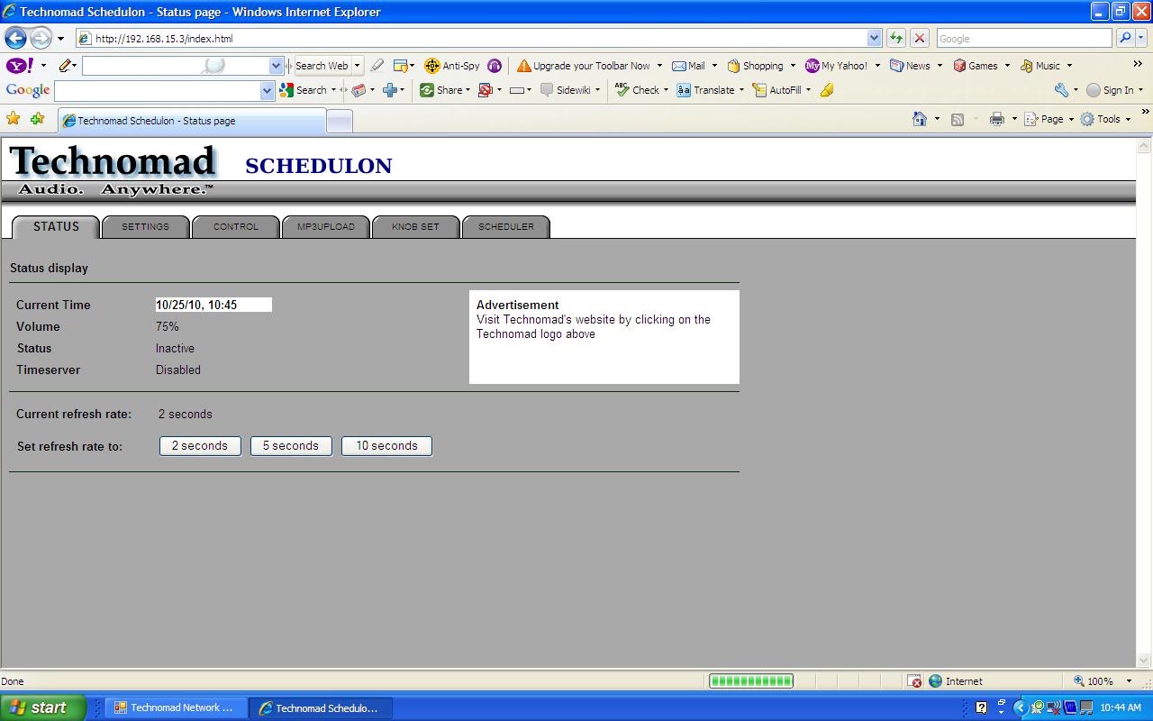Set refresh rate to 5 seconds
The image size is (1153, 721).
[291, 446]
